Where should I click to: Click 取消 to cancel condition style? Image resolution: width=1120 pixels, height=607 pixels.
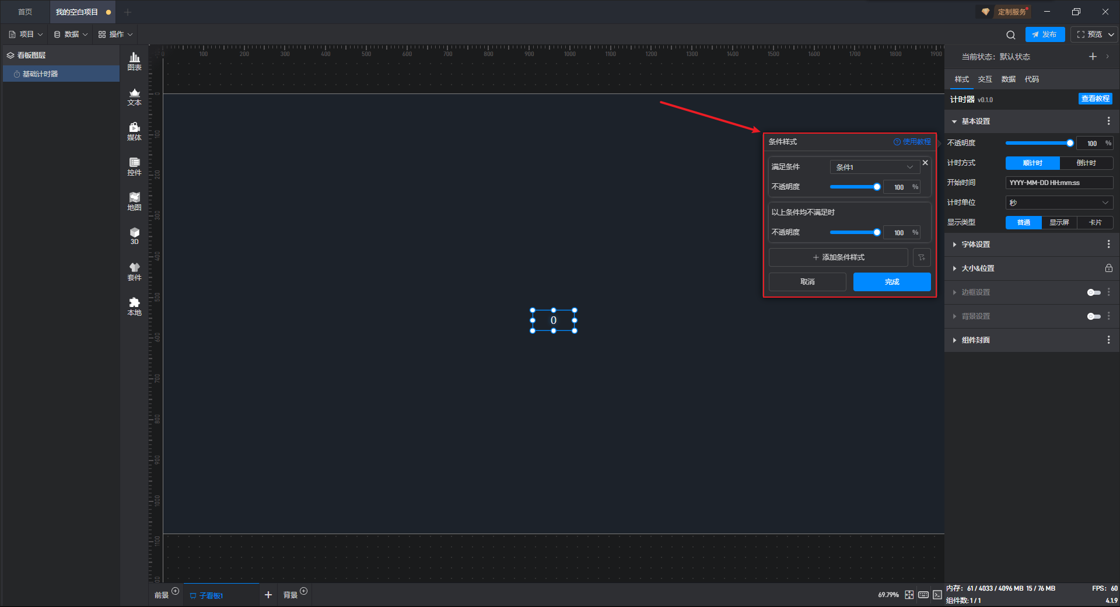(x=807, y=282)
